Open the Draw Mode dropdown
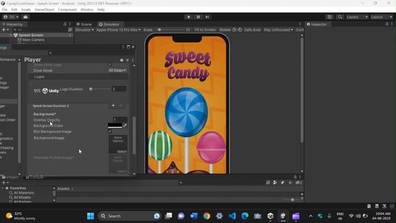 118,71
